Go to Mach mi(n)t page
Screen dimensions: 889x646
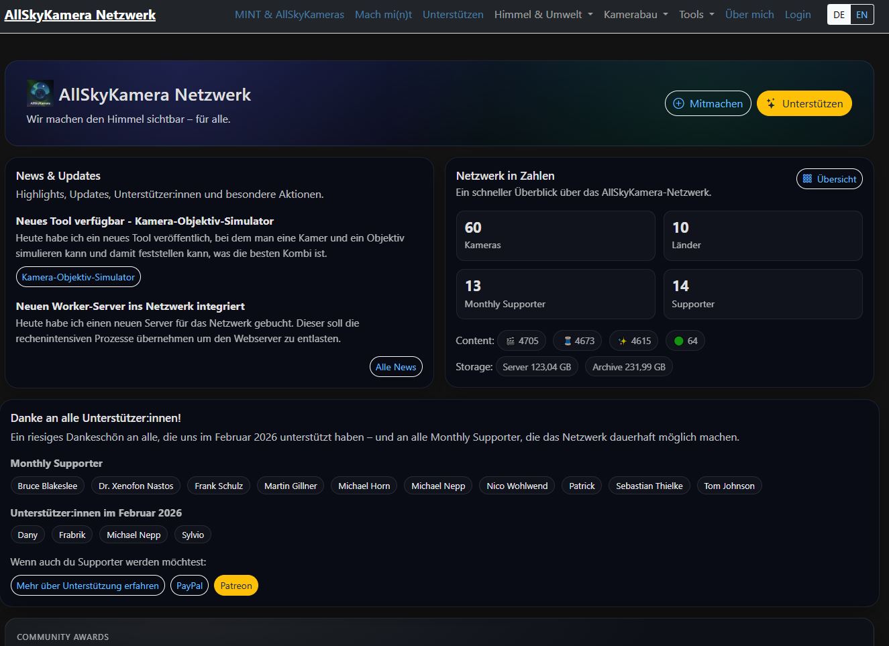tap(383, 15)
